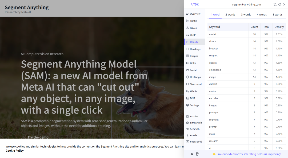288x158 pixels.
Task: Select the 'segment' keyword cell
Action: [228, 120]
